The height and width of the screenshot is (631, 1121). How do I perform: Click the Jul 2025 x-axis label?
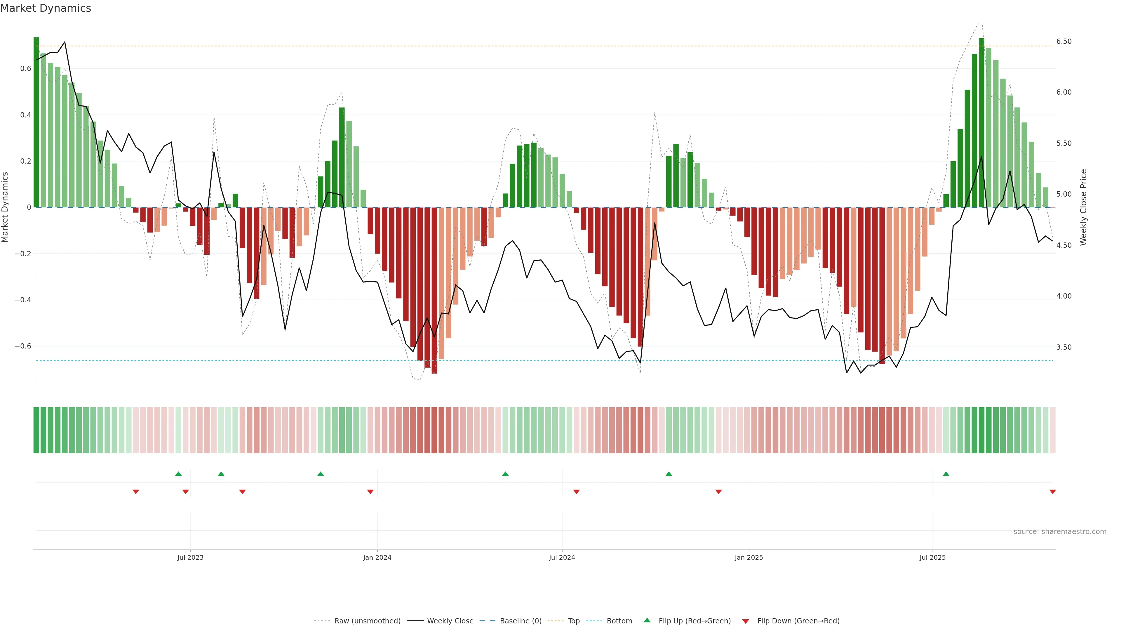pyautogui.click(x=933, y=557)
